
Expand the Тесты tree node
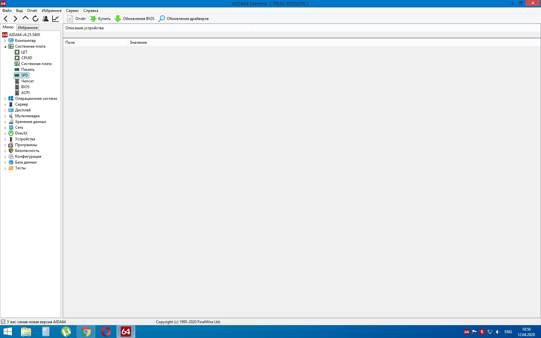(x=5, y=168)
